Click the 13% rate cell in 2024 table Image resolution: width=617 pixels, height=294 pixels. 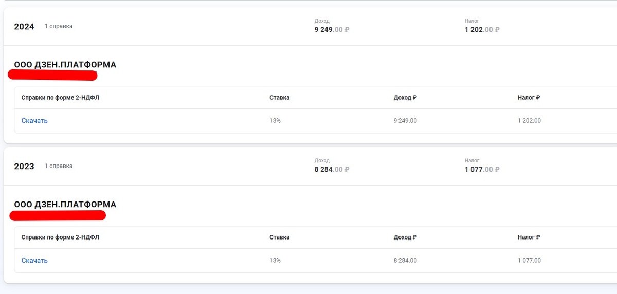point(275,121)
